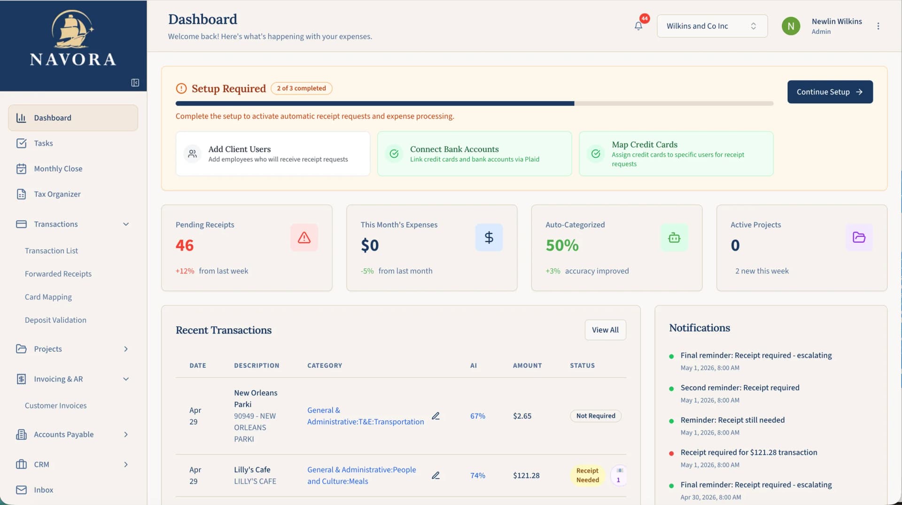Open Dashboard in the sidebar
Screen dimensions: 902x505
[73, 118]
